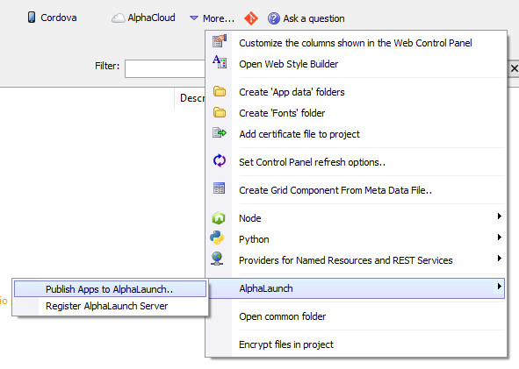Click the Ask a question help icon

coord(274,18)
